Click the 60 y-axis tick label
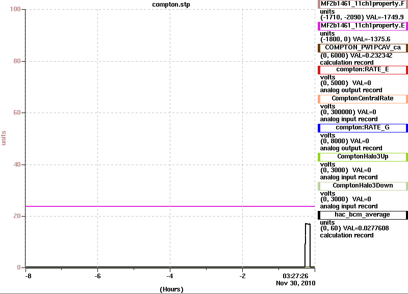The height and width of the screenshot is (294, 408). coord(17,113)
